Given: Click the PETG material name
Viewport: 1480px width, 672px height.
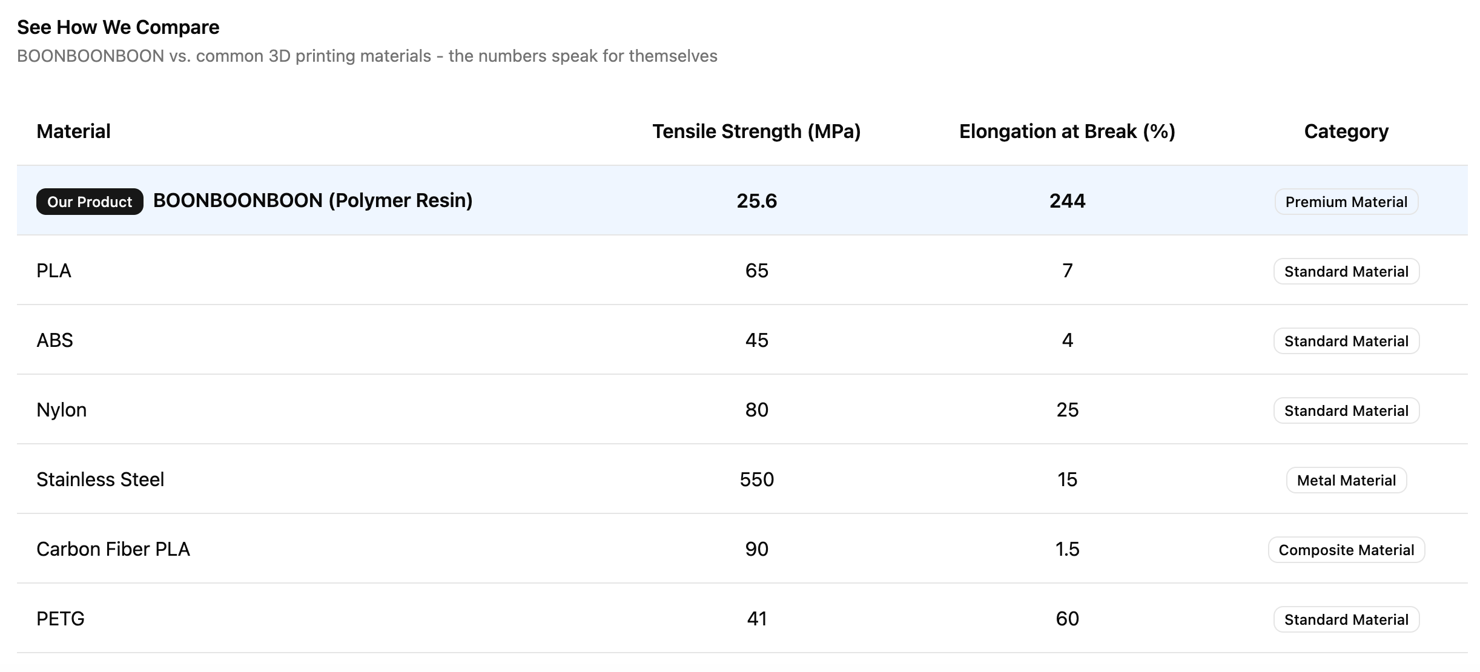Looking at the screenshot, I should [61, 619].
